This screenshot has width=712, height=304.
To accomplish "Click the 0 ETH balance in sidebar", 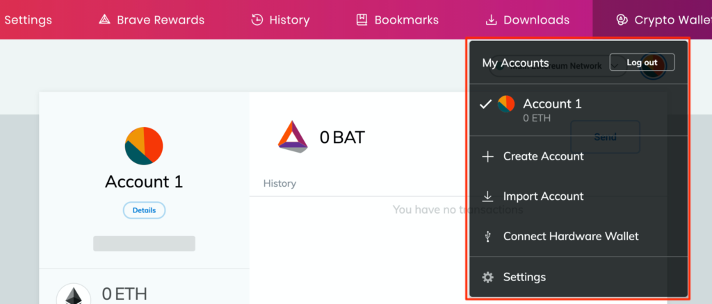I will tap(124, 294).
